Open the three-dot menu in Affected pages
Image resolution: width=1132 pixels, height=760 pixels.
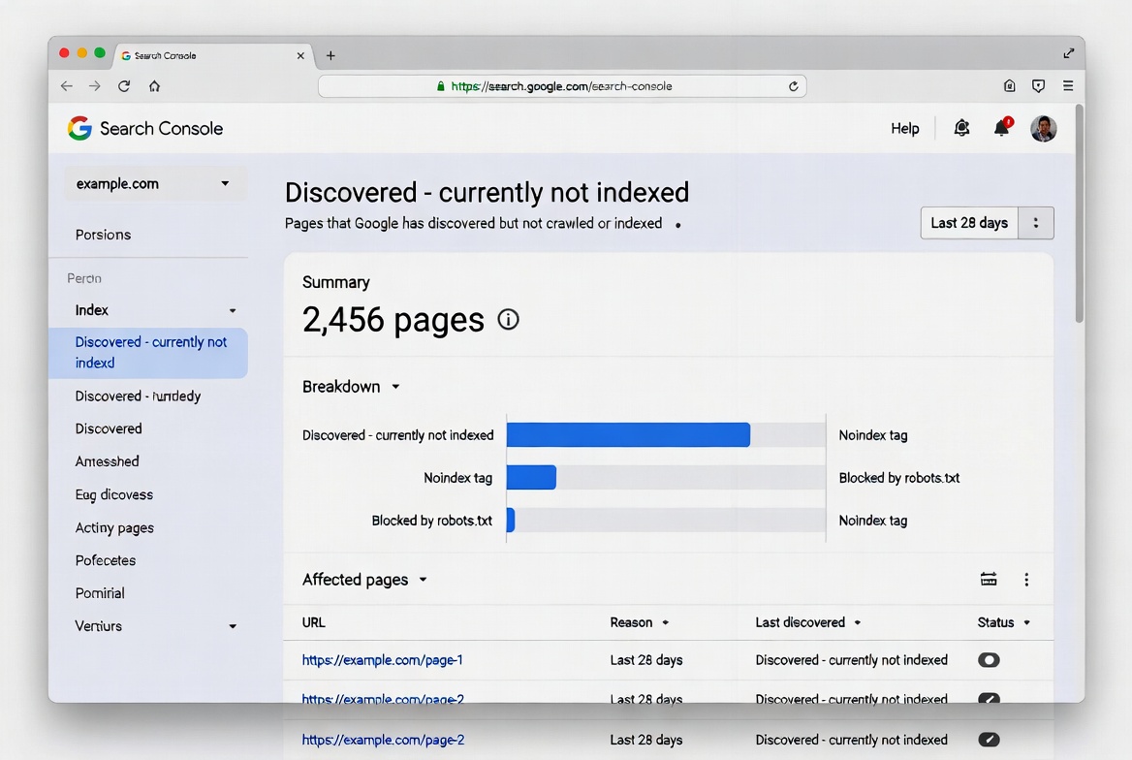(1026, 578)
